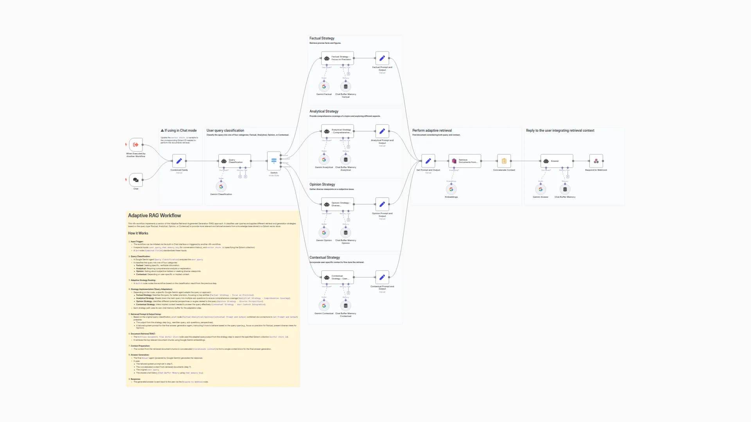
Task: Add a Tool to the Contextual Strategy agent
Action: pyautogui.click(x=349, y=293)
